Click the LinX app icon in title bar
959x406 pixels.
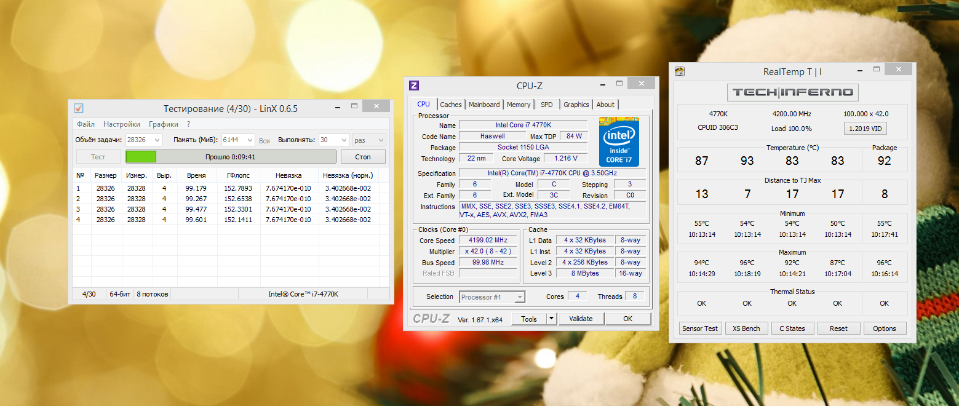[x=79, y=108]
